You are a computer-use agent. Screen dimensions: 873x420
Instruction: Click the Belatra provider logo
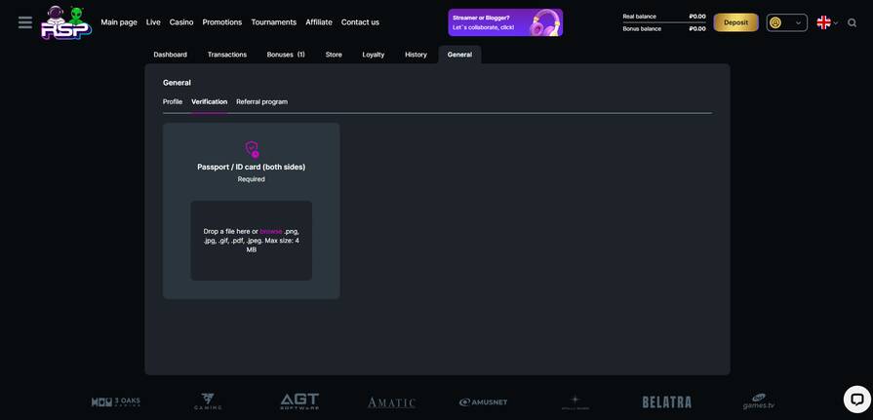[x=666, y=401]
